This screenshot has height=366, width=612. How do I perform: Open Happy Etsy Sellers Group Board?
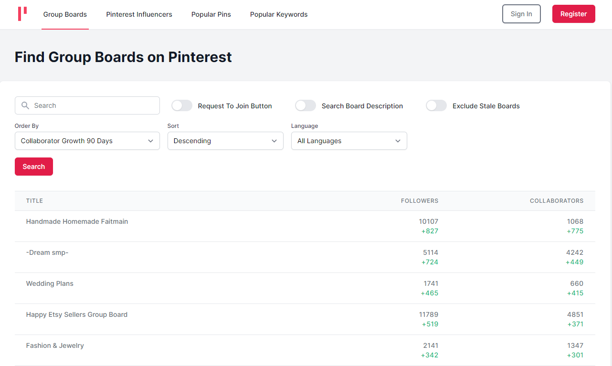pyautogui.click(x=77, y=314)
